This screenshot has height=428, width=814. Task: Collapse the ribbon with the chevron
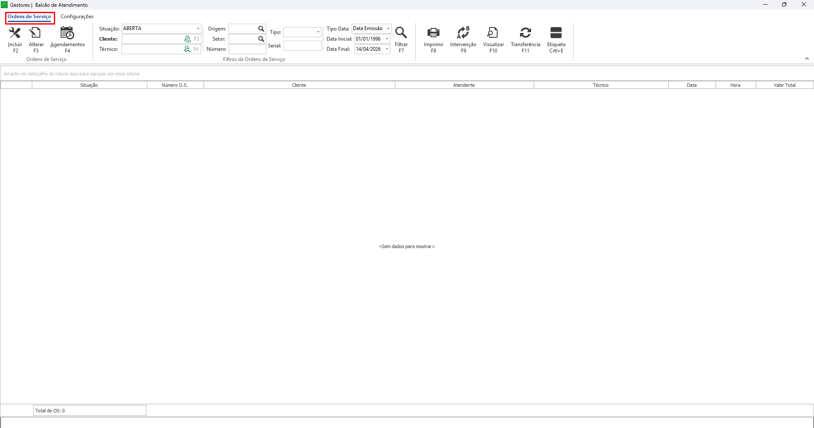(807, 59)
